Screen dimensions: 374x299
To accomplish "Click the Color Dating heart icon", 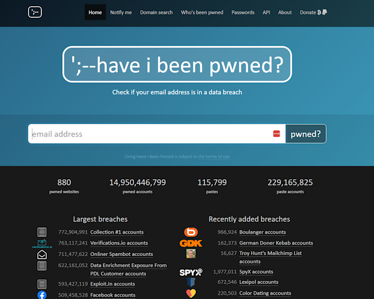I will tap(191, 293).
